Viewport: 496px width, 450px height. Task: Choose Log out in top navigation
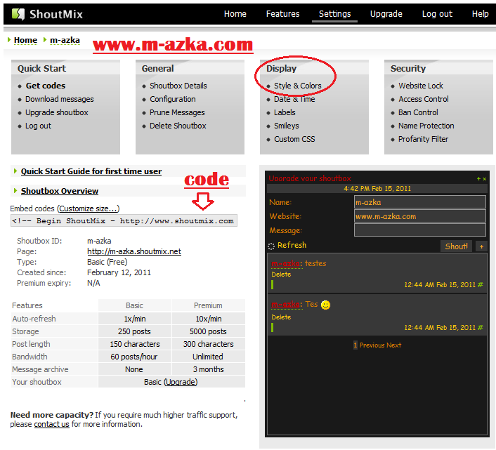point(437,14)
